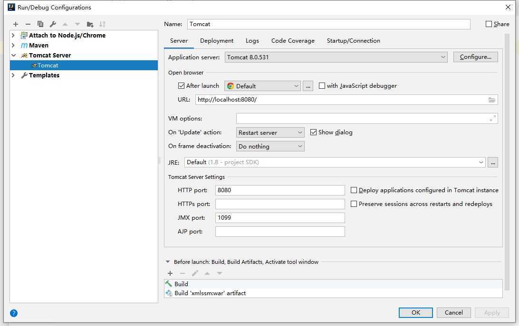
Task: Open the browse folder icon in the URL field
Action: 492,100
